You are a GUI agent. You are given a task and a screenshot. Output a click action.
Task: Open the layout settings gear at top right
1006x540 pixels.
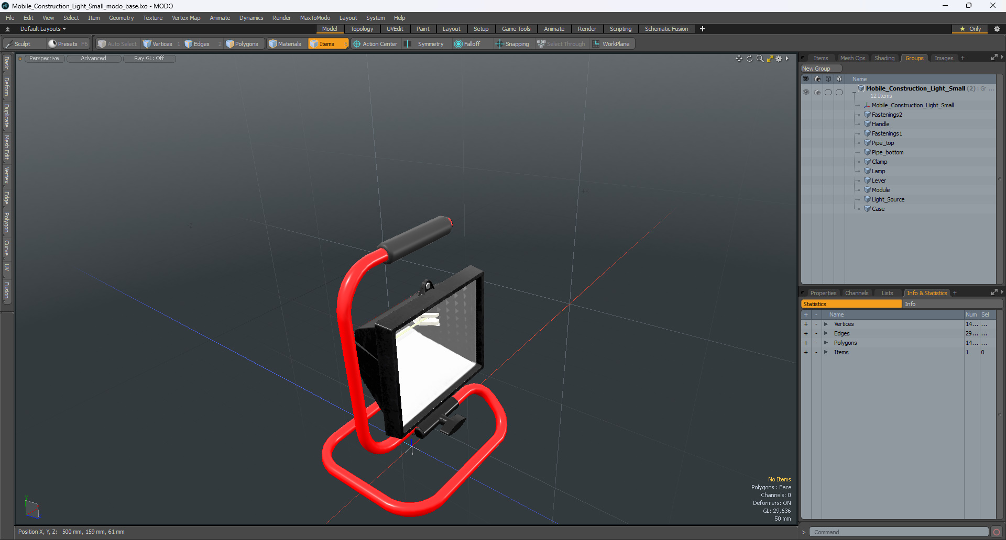(997, 29)
